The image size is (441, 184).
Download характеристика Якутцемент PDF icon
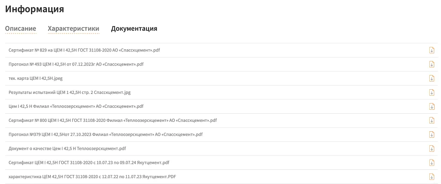tap(432, 177)
